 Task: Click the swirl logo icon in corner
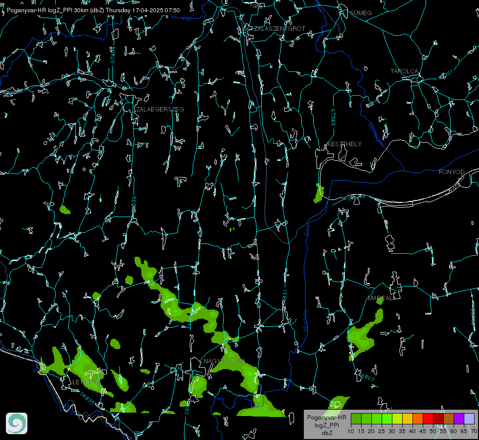pyautogui.click(x=17, y=423)
